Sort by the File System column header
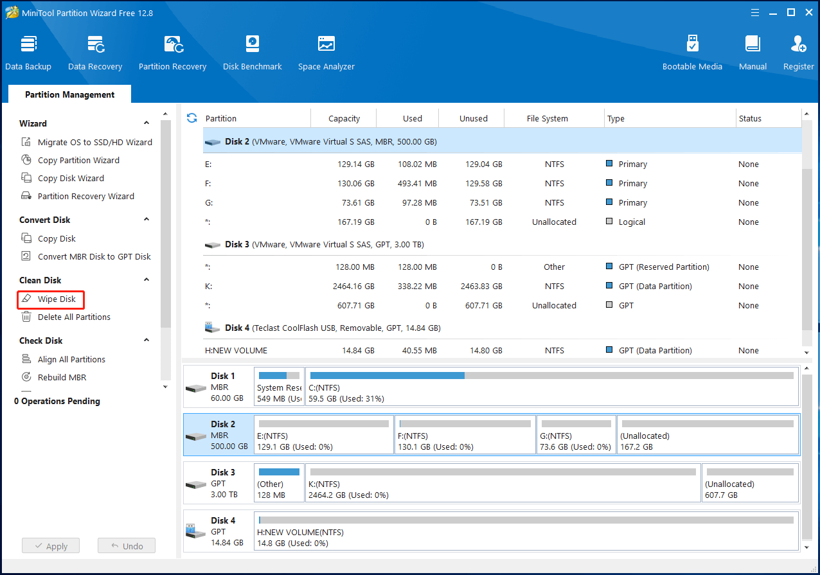Image resolution: width=820 pixels, height=575 pixels. pyautogui.click(x=555, y=118)
